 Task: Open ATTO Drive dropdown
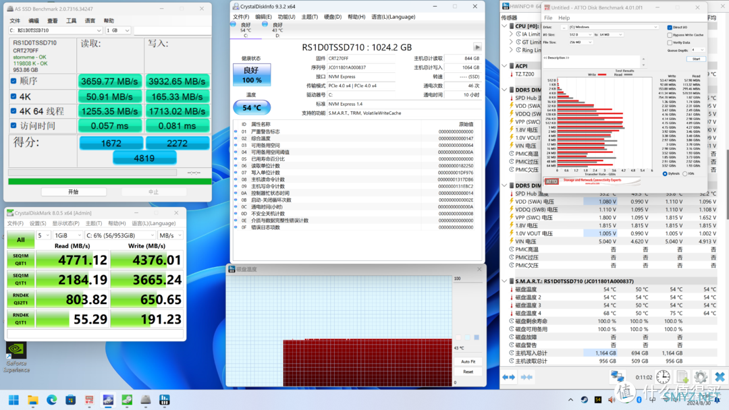click(613, 27)
